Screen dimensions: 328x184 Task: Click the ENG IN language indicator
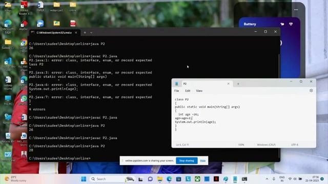(282, 179)
